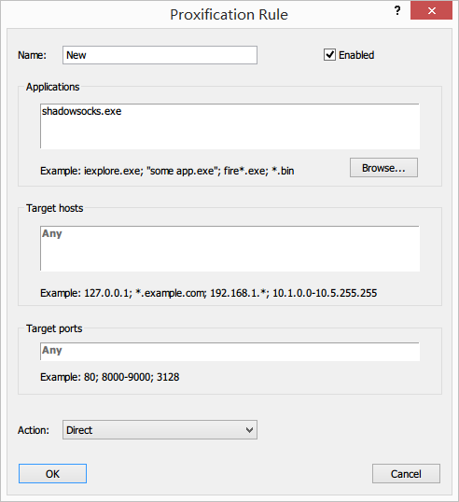Confirm the rule with OK
The width and height of the screenshot is (459, 502).
[52, 473]
